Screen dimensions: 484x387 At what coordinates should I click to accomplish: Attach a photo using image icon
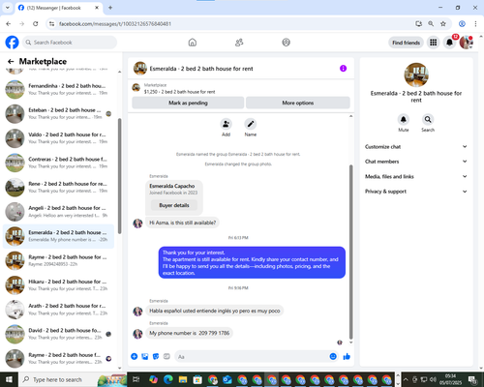point(145,356)
